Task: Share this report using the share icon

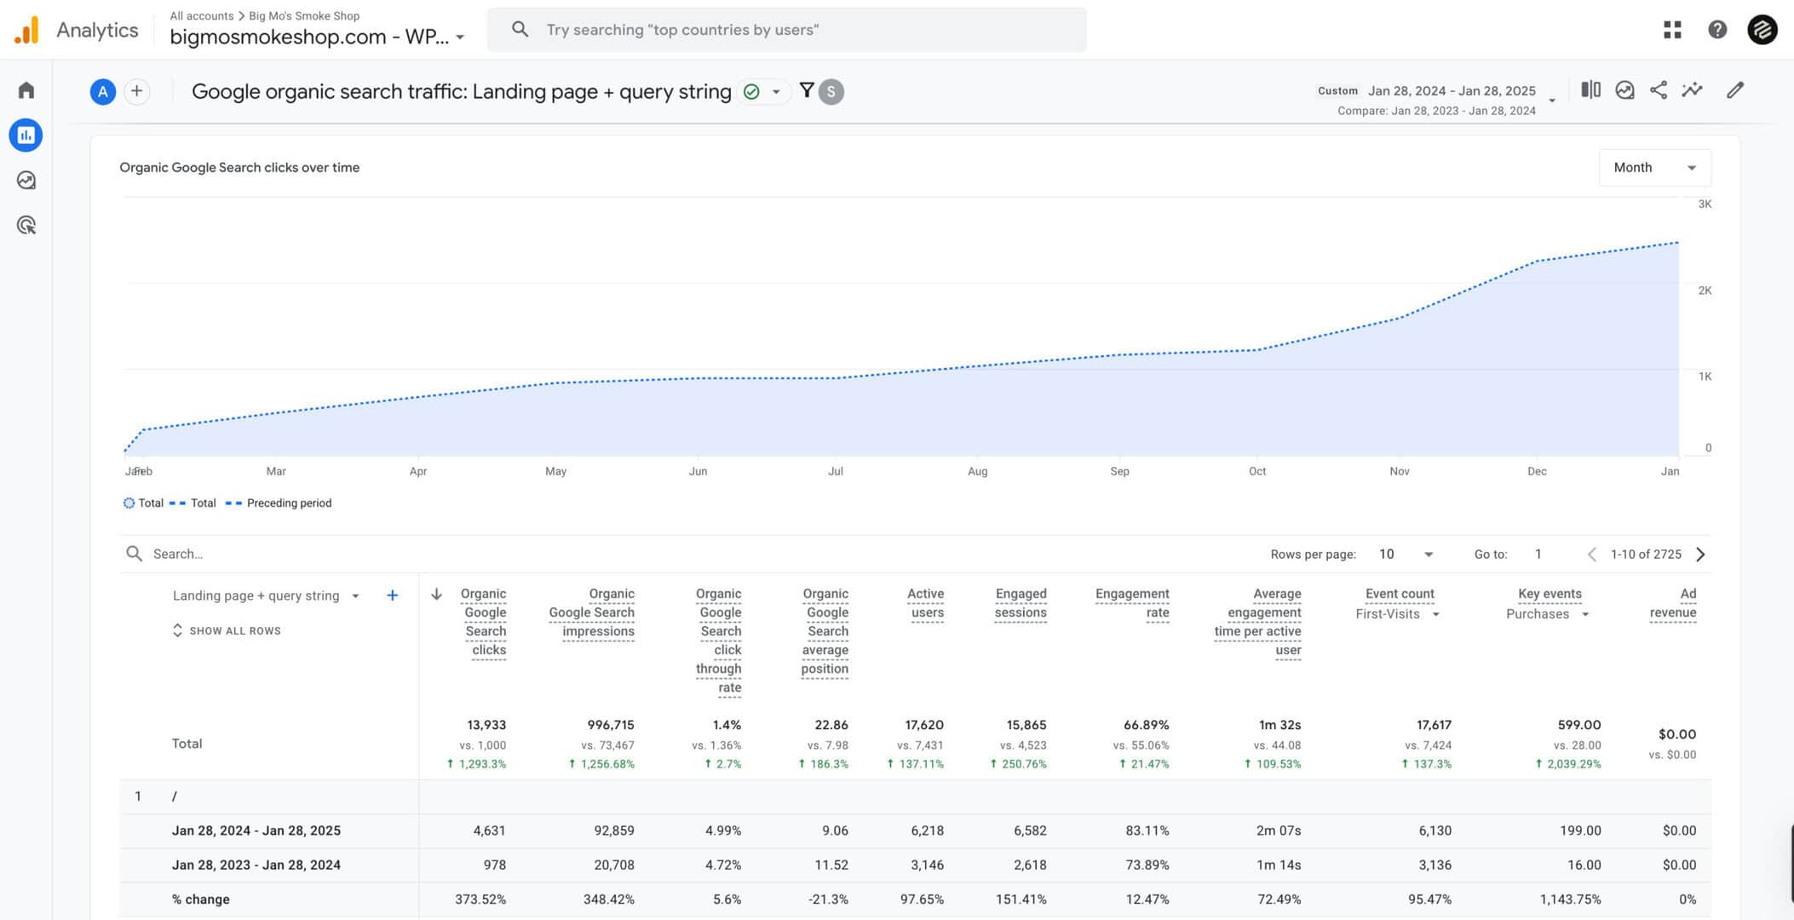Action: (1659, 89)
